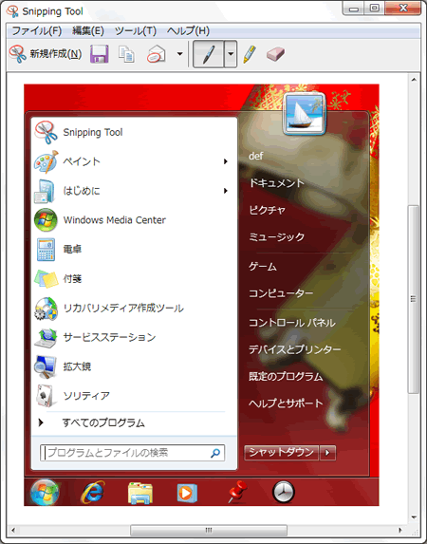Open the ヘルプ(H) menu
The image size is (427, 544).
tap(188, 31)
